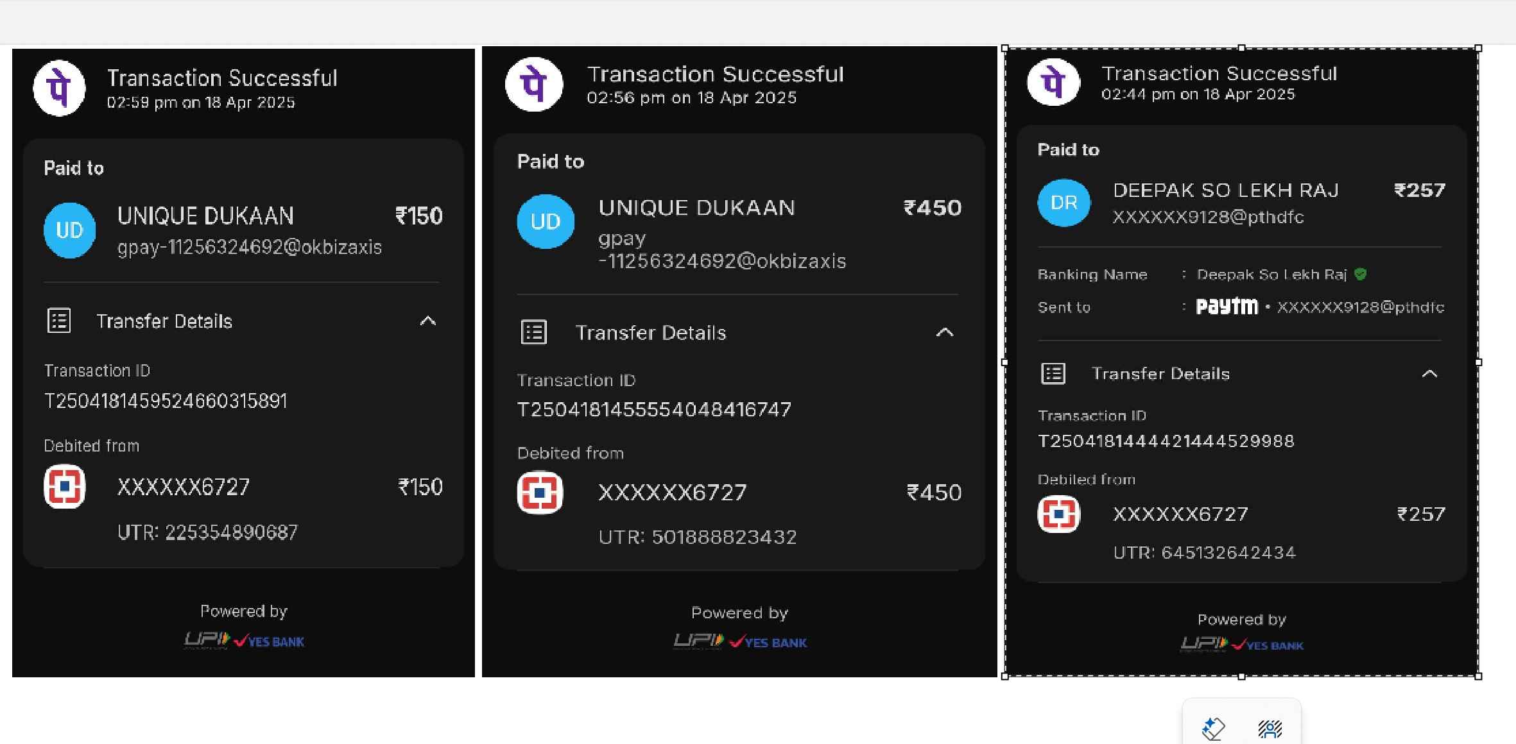
Task: Click the DR avatar circle
Action: click(1064, 203)
